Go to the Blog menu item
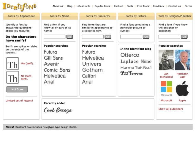 point(70,6)
